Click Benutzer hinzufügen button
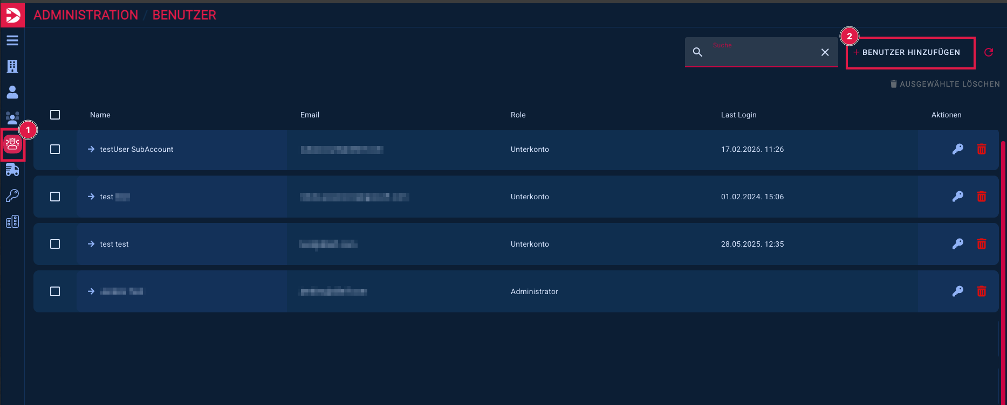Screen dimensions: 1007x405 pyautogui.click(x=910, y=52)
